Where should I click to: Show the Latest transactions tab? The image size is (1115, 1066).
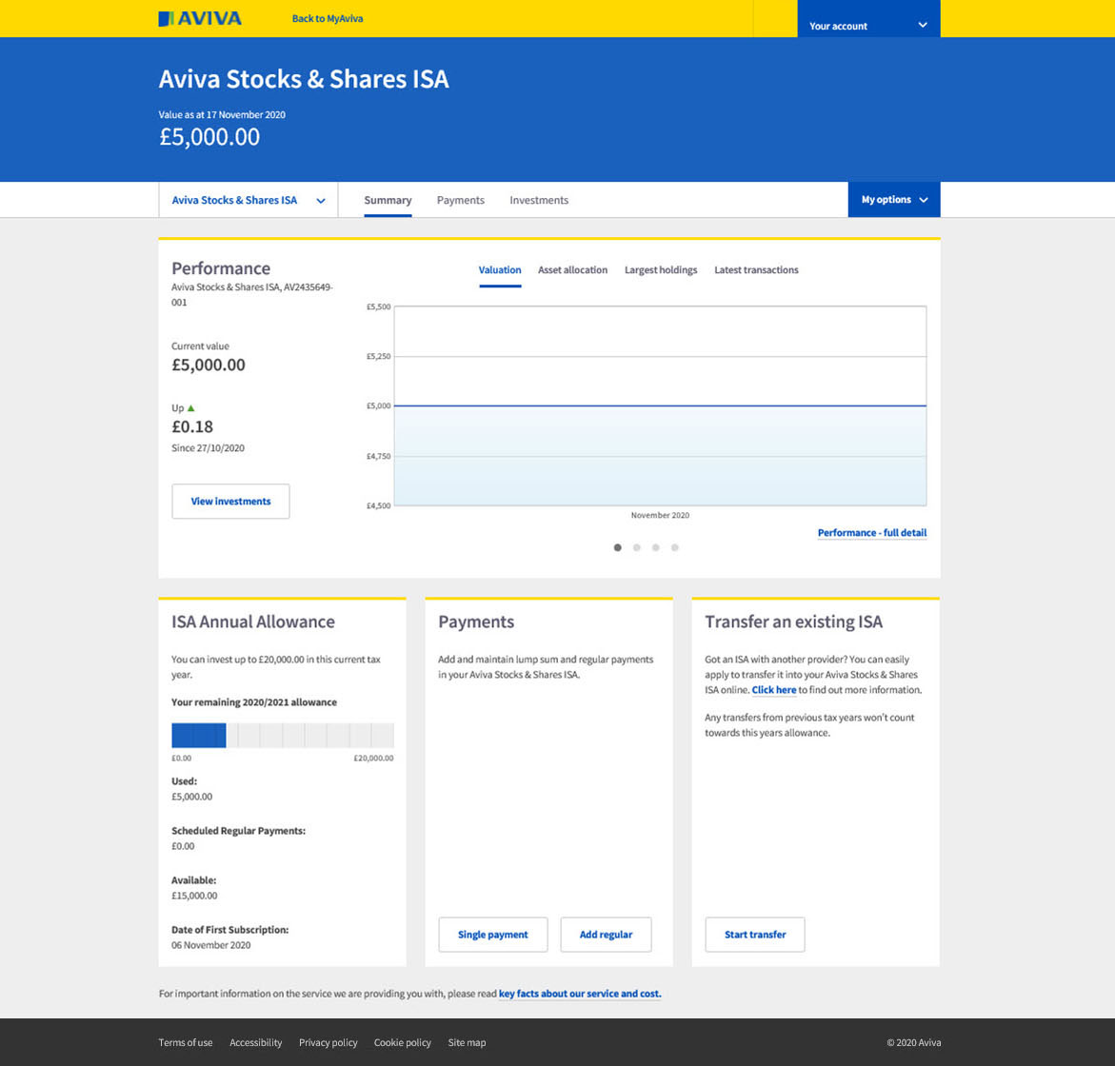coord(757,270)
